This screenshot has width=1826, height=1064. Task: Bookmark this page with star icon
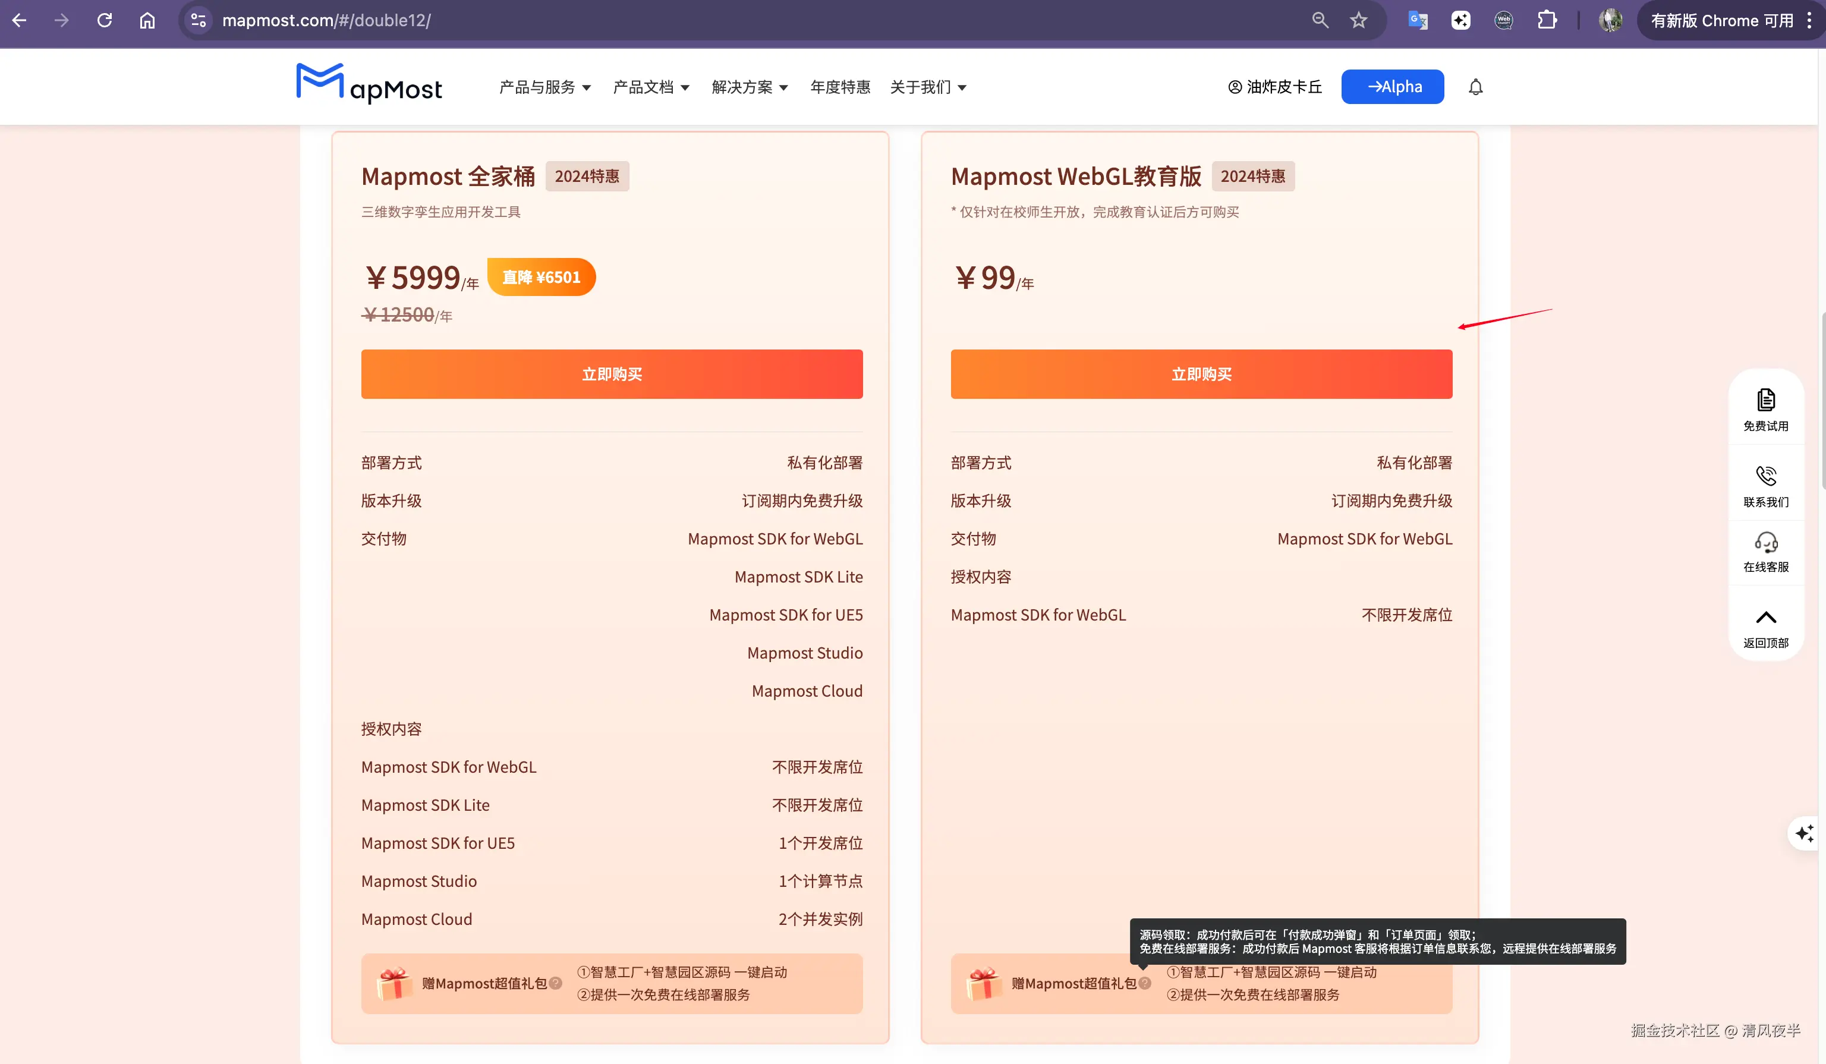(1358, 20)
